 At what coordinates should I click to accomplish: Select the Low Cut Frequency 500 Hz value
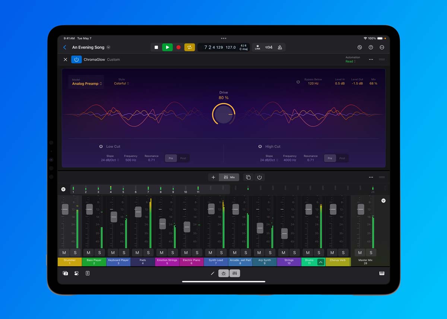coord(131,160)
